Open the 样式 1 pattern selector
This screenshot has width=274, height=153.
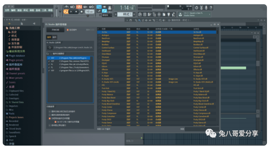125,14
